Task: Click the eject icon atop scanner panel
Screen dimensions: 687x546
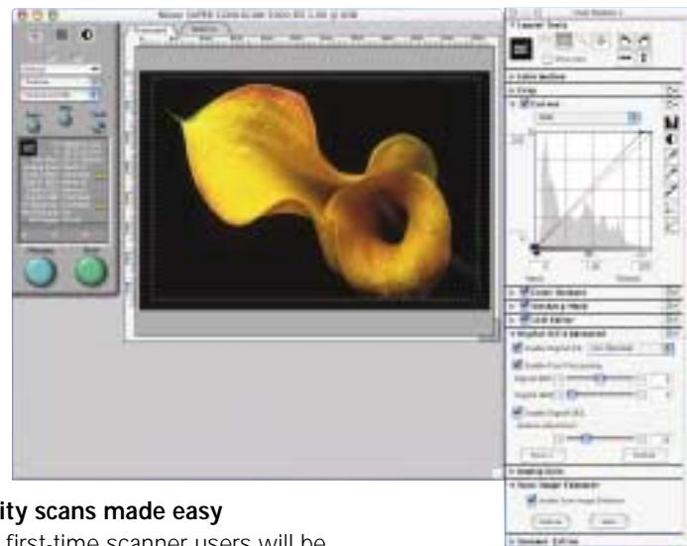Action: (x=36, y=35)
